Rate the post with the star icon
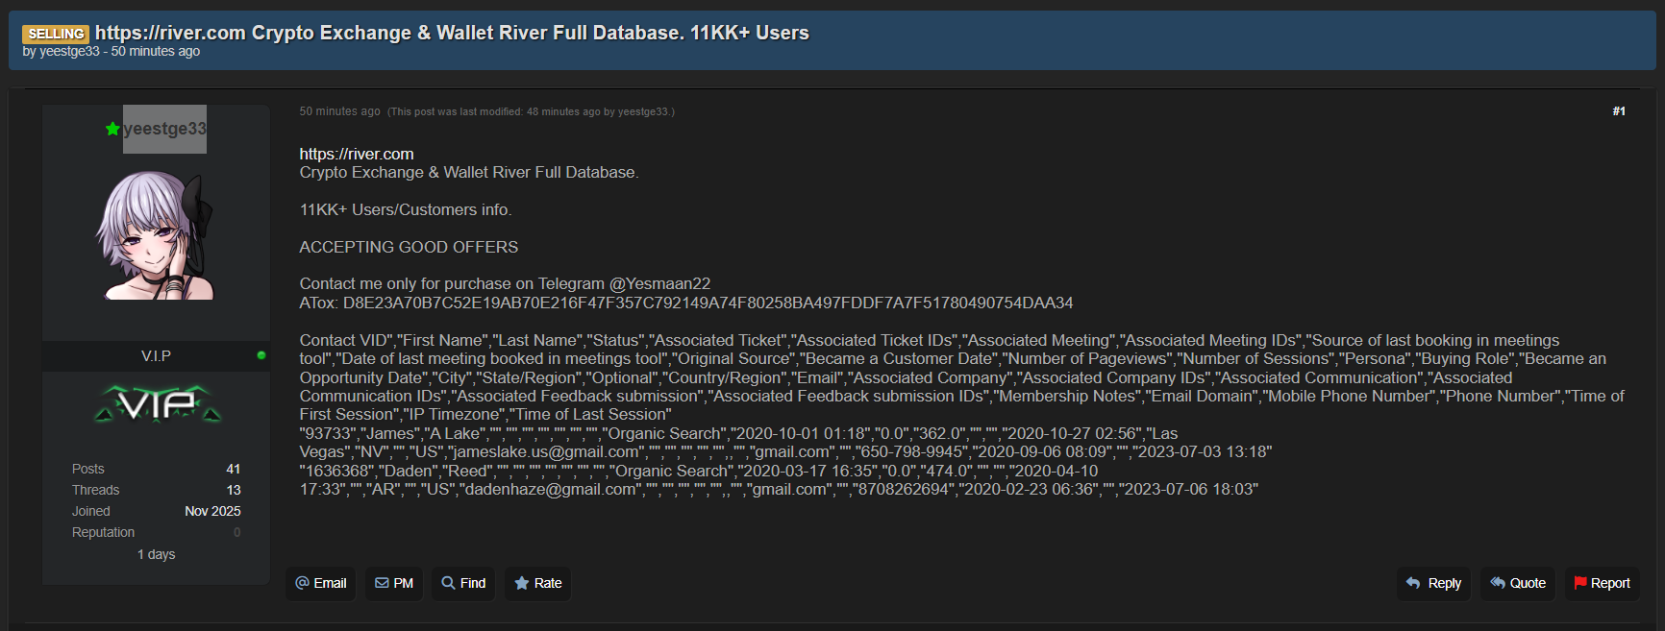This screenshot has width=1665, height=631. coord(522,583)
